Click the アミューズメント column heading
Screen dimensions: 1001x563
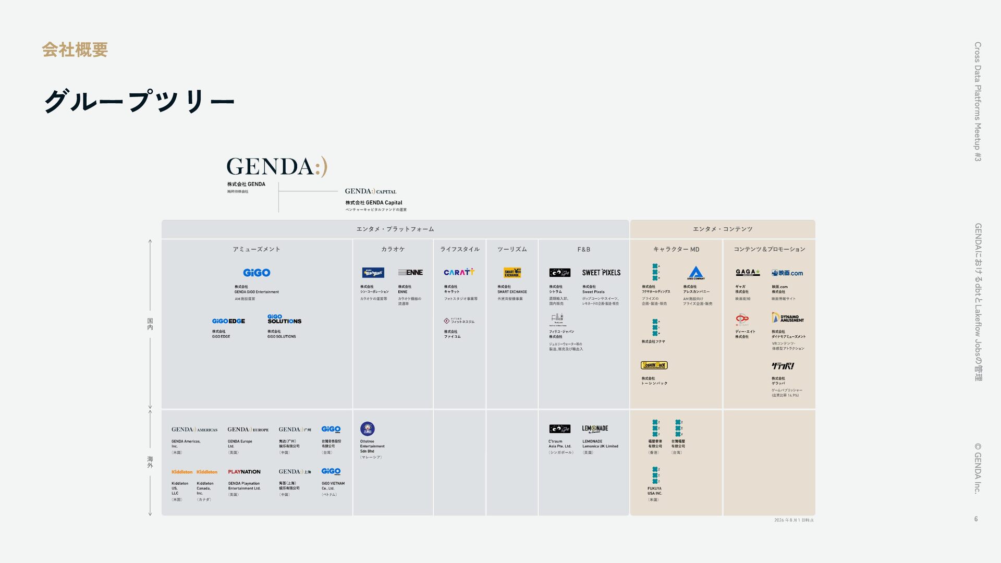pos(257,250)
